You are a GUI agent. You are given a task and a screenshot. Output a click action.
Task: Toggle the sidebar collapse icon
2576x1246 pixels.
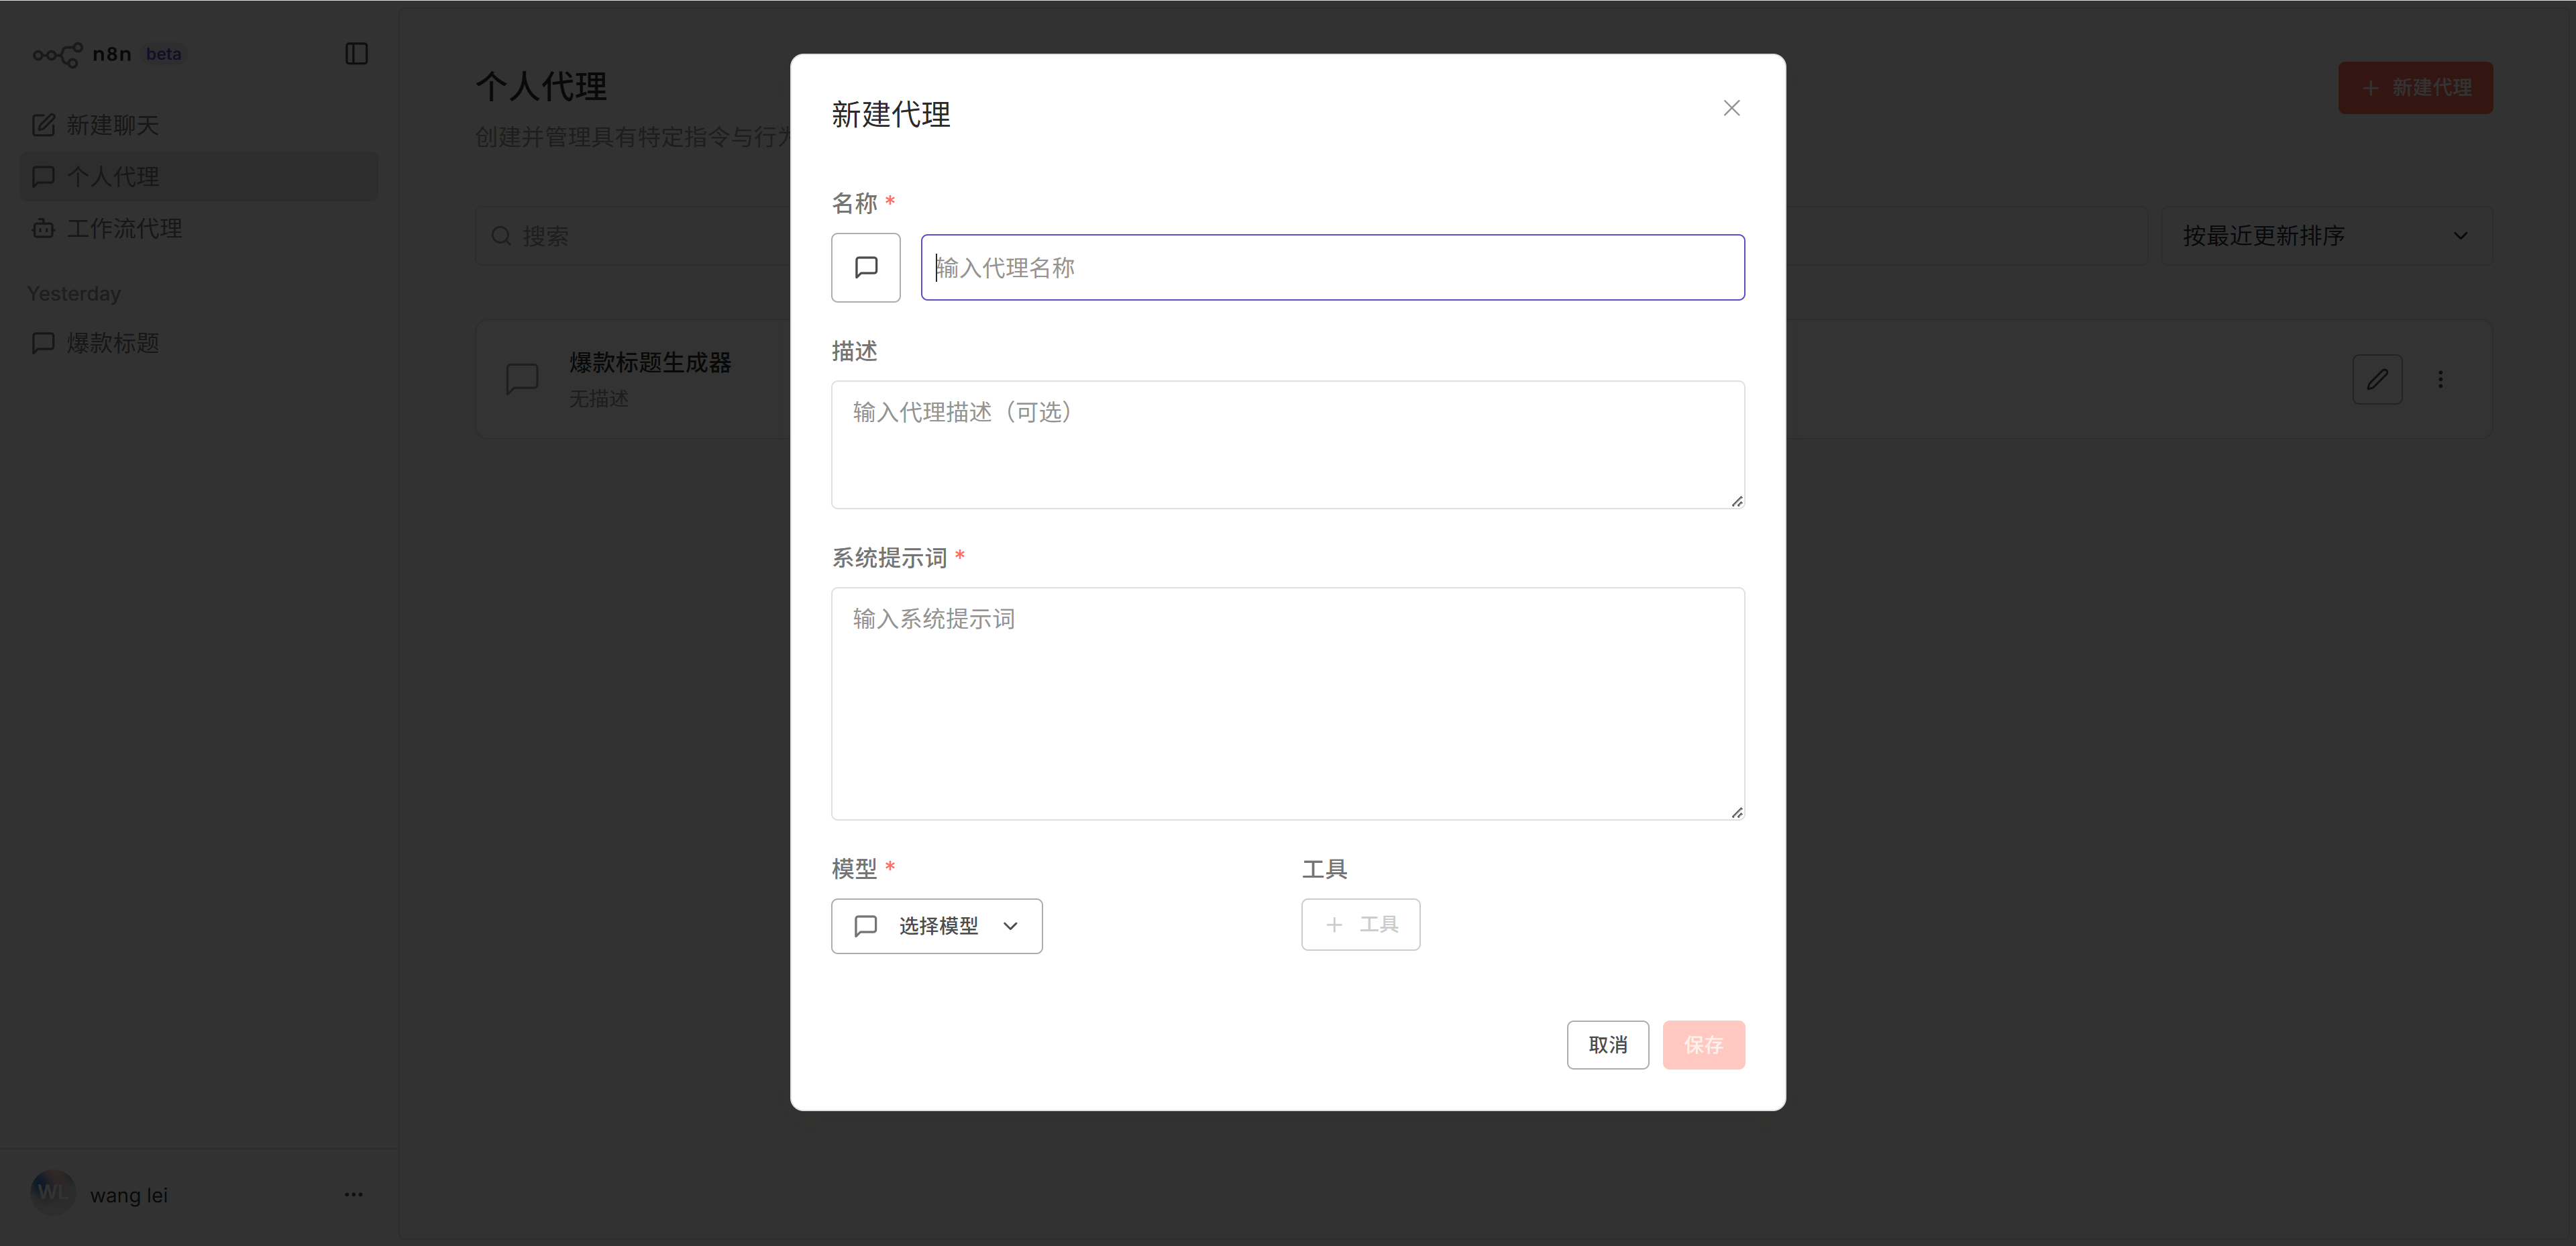[356, 54]
